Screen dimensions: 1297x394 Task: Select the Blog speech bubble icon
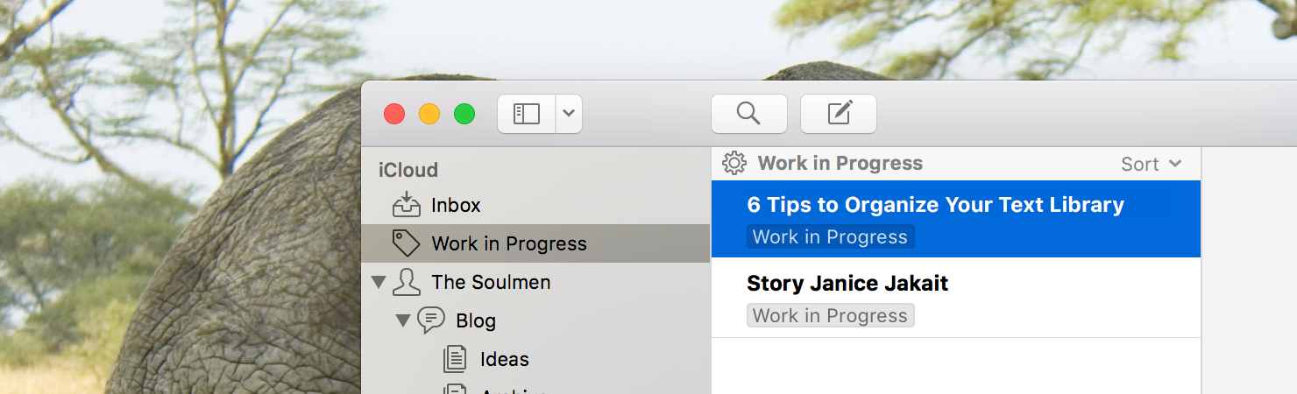click(x=431, y=320)
